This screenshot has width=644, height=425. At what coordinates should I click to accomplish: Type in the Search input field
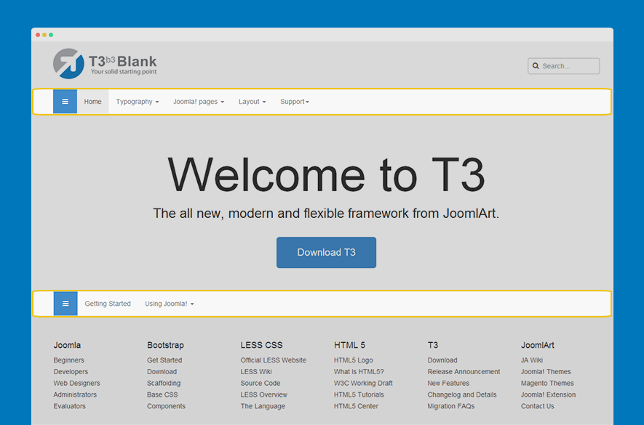569,66
